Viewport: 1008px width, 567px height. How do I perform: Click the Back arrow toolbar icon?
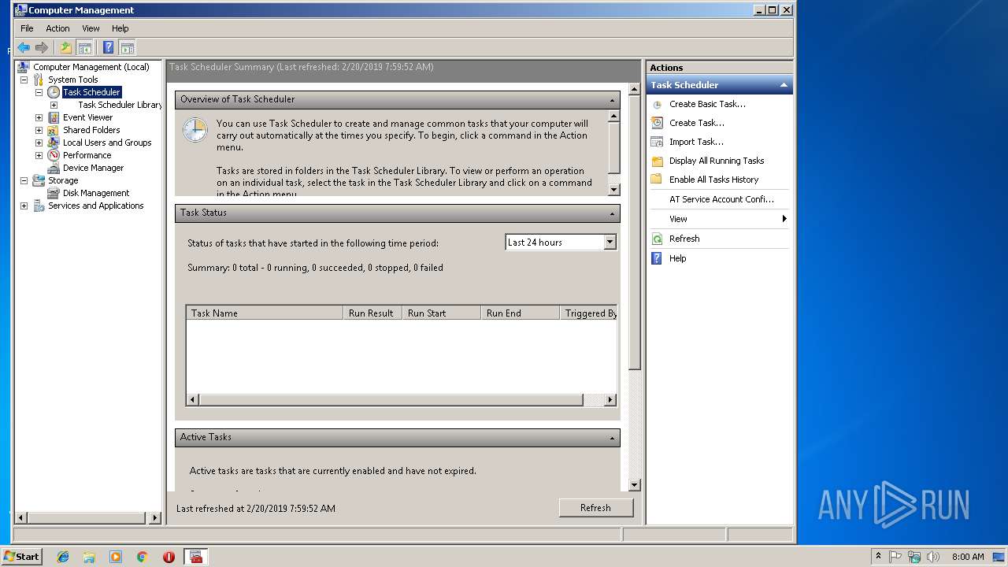coord(24,47)
